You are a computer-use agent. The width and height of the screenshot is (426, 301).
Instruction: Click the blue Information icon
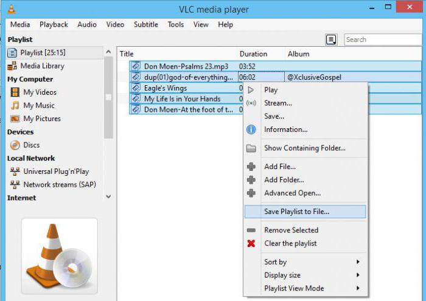(251, 130)
